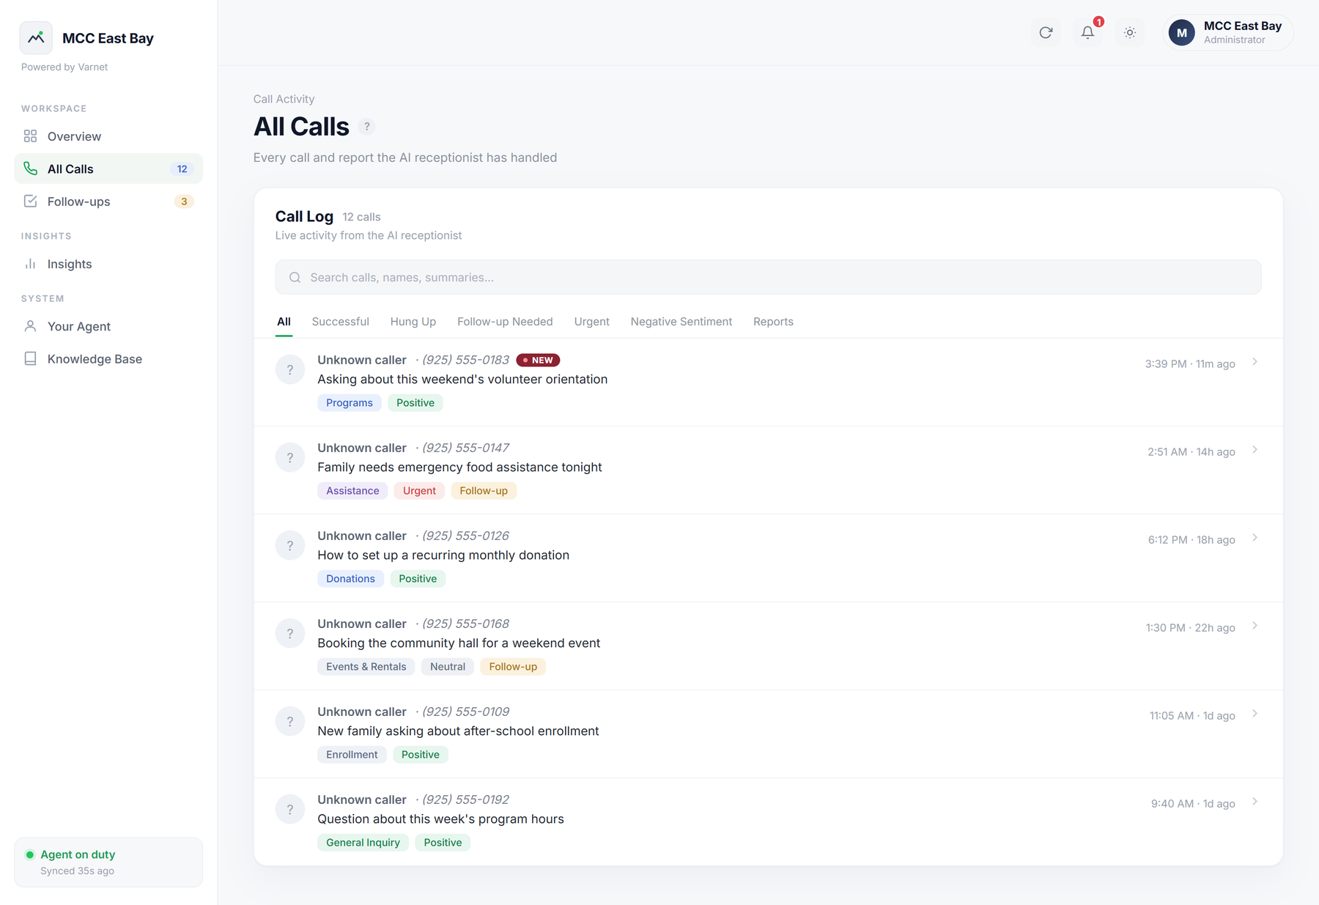Expand the recurring monthly donation call chevron
The width and height of the screenshot is (1319, 905).
pyautogui.click(x=1255, y=538)
